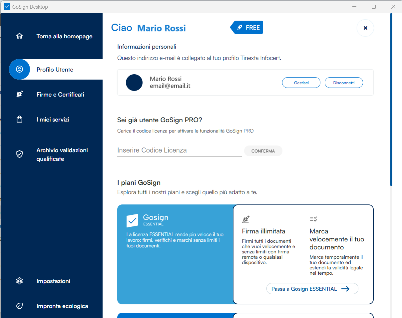Viewport: 402px width, 318px height.
Task: Click the pen icon beside Firme e Certificati
Action: pos(20,95)
